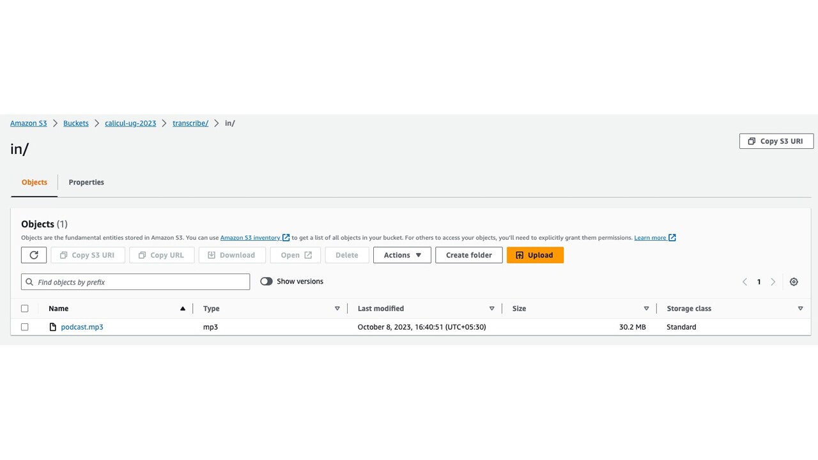Select the podcast.mp3 row checkbox
The width and height of the screenshot is (818, 460).
[x=25, y=327]
